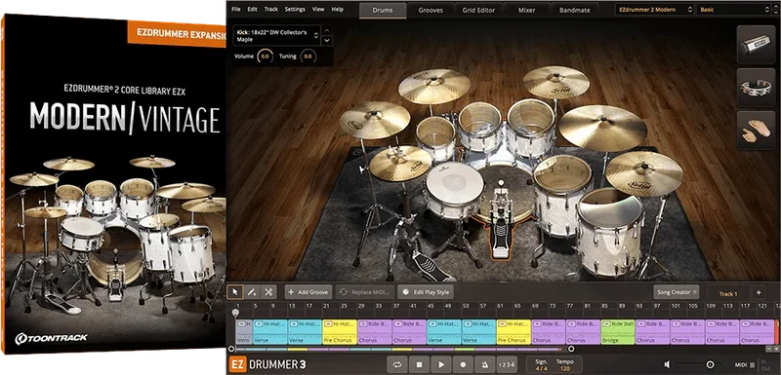This screenshot has width=781, height=375.
Task: Select the scissors cut tool
Action: pyautogui.click(x=268, y=292)
